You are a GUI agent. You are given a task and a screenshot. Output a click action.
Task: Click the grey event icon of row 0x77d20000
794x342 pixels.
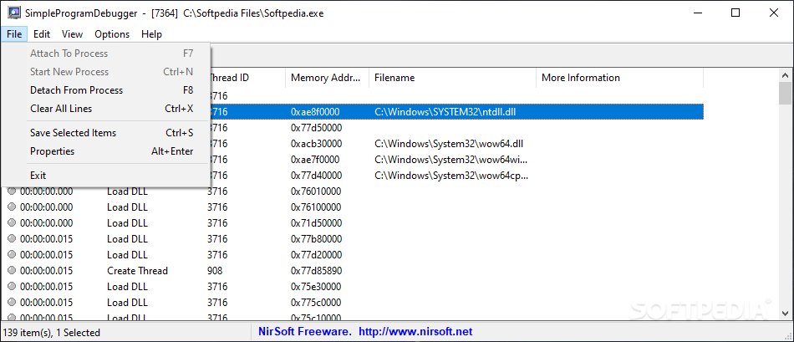(13, 254)
